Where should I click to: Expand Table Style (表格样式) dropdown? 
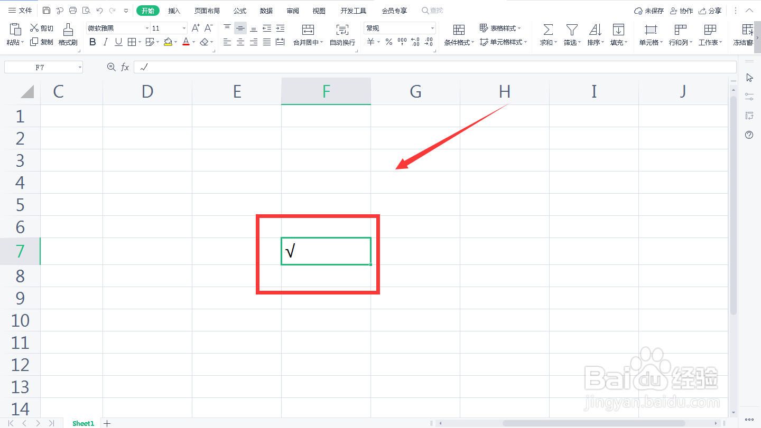(519, 28)
